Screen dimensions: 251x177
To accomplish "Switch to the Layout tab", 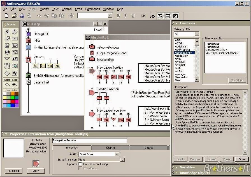I will click(149, 147).
